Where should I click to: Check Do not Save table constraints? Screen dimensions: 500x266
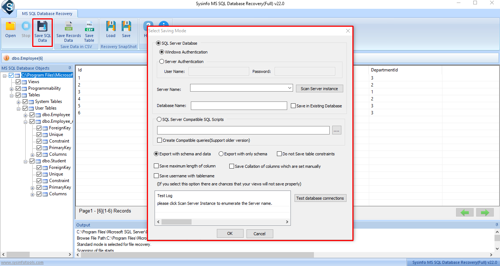point(279,154)
